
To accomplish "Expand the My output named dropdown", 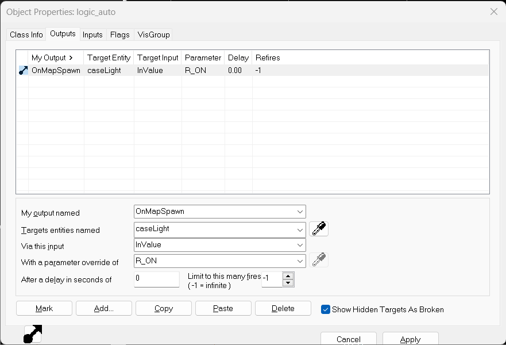I will tap(300, 212).
